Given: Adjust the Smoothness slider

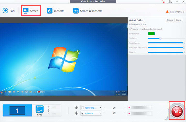Looking at the screenshot, I should pyautogui.click(x=166, y=43).
